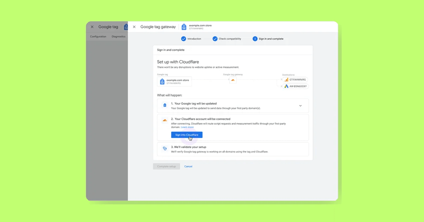The width and height of the screenshot is (424, 222).
Task: Click the Cloudflare cloud icon under Google tag gateway
Action: 233,80
